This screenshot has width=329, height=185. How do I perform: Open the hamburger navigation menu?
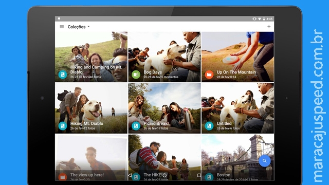pyautogui.click(x=62, y=27)
